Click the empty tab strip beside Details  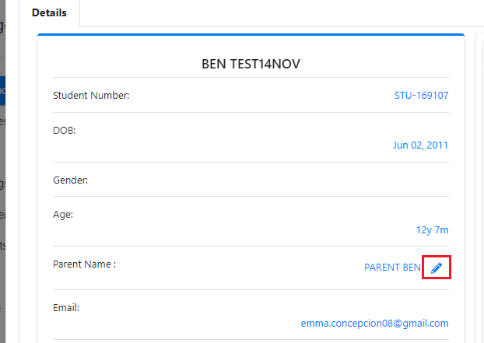282,13
